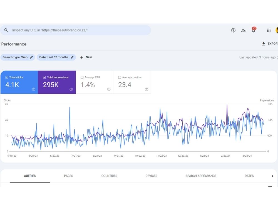This screenshot has height=209, width=278.
Task: Click the Date: Last 12 months chip
Action: (56, 57)
